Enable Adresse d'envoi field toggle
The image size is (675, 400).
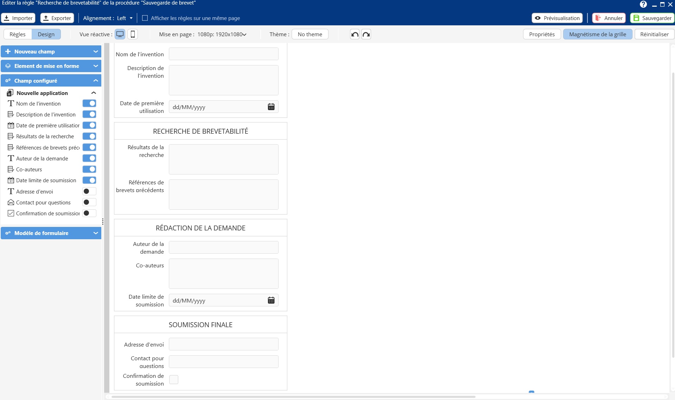[x=89, y=191]
